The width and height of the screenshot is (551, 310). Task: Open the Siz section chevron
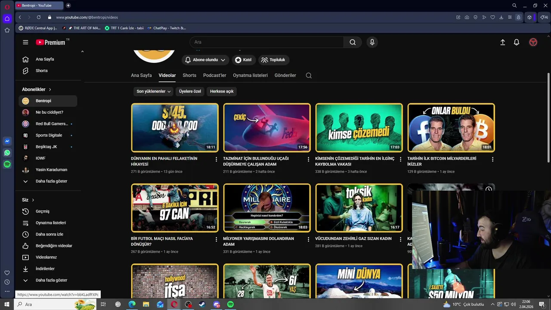coord(33,200)
